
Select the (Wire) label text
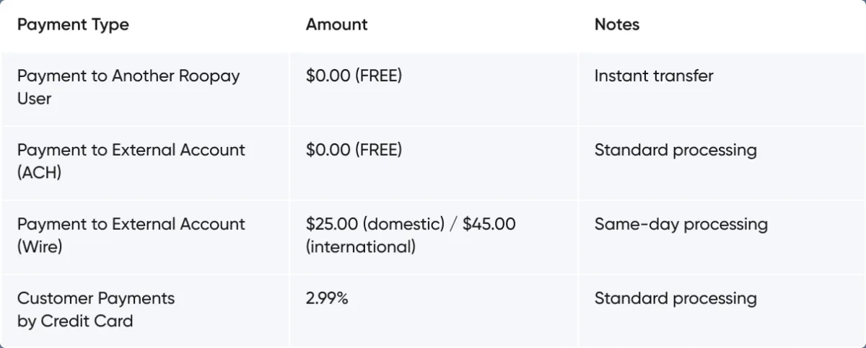point(40,247)
